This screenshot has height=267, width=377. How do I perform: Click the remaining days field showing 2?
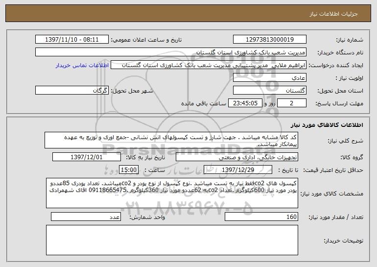point(292,103)
